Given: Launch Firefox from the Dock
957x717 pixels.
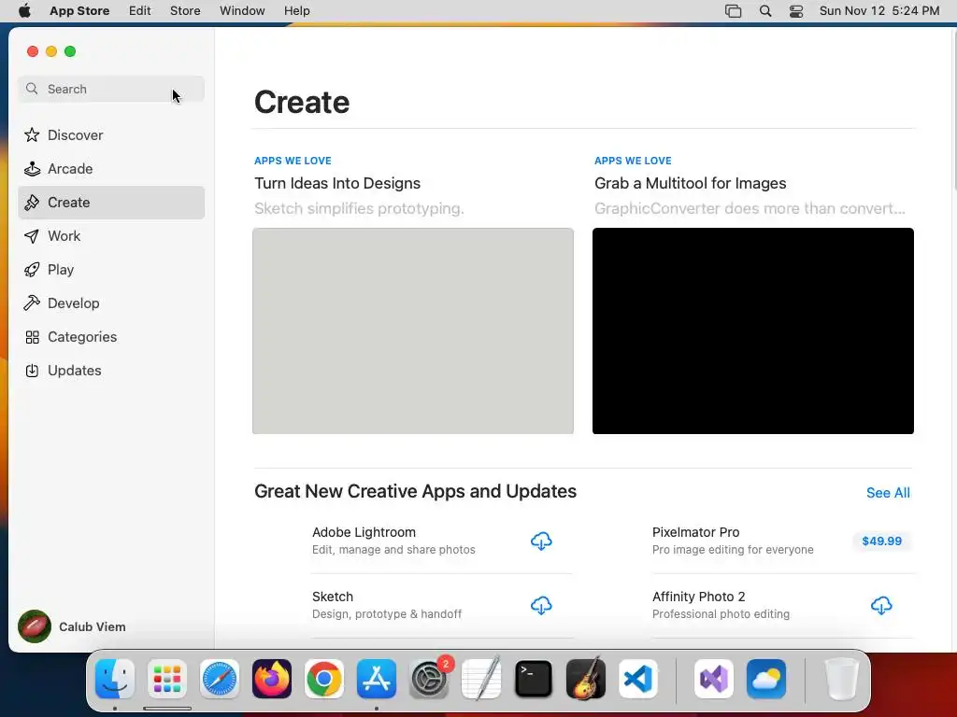Looking at the screenshot, I should 272,679.
